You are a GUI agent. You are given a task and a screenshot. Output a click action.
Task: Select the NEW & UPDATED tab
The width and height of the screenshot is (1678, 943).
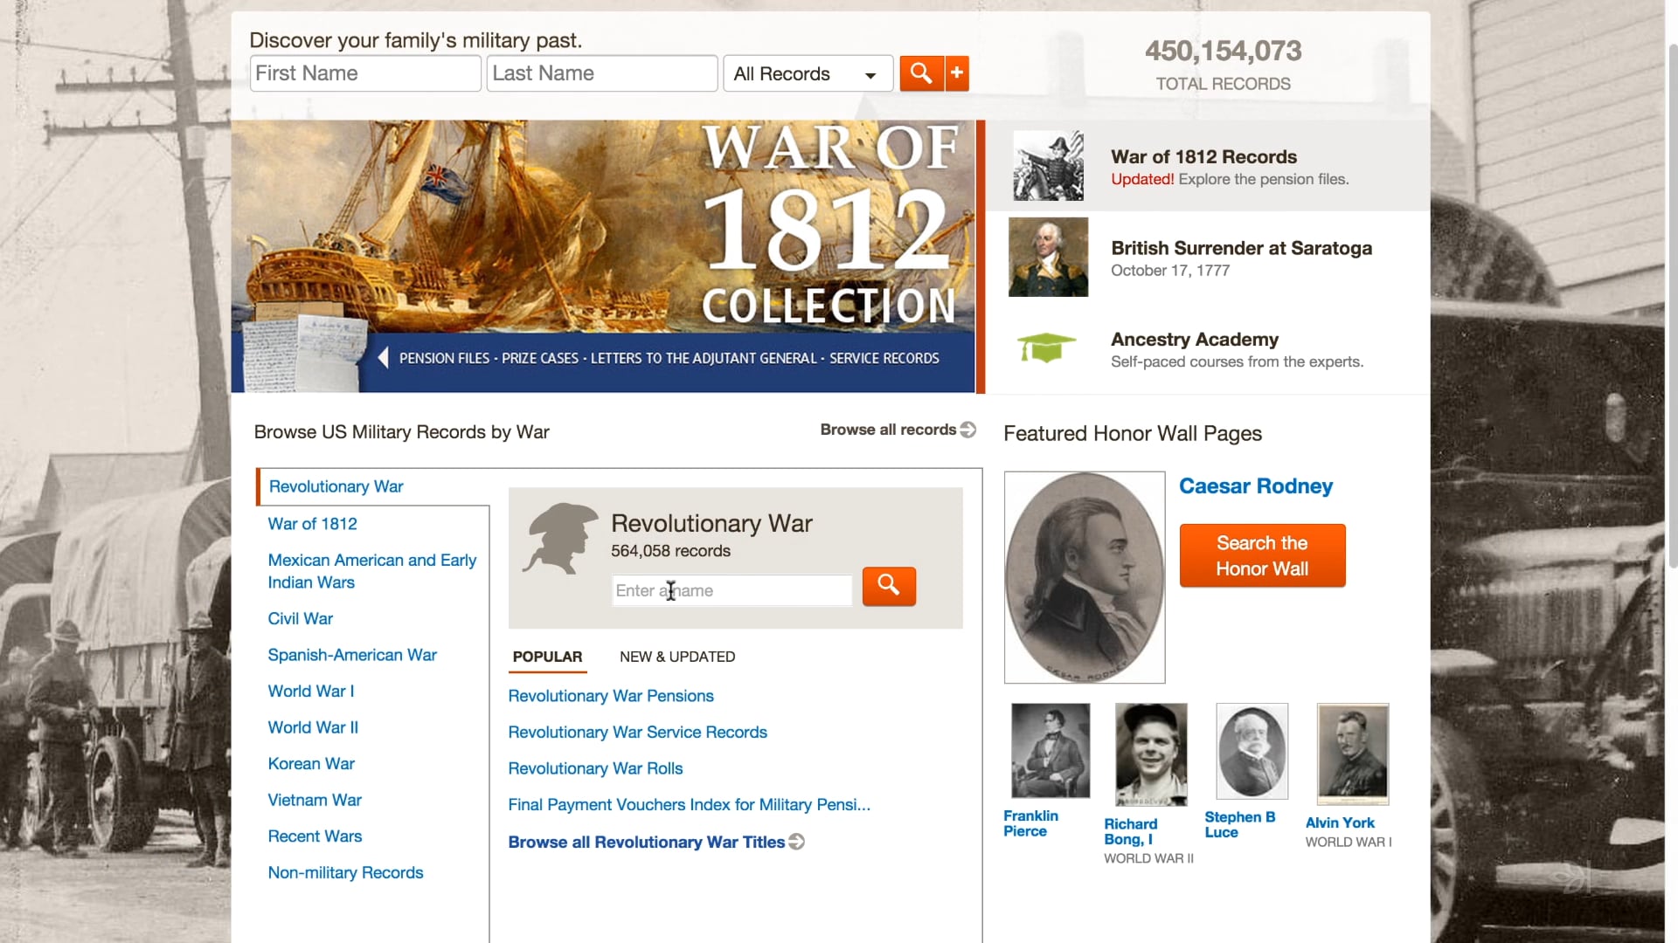click(x=677, y=657)
